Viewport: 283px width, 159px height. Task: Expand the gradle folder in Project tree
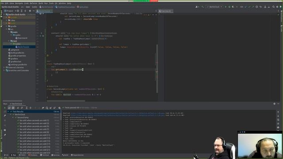coord(7,26)
